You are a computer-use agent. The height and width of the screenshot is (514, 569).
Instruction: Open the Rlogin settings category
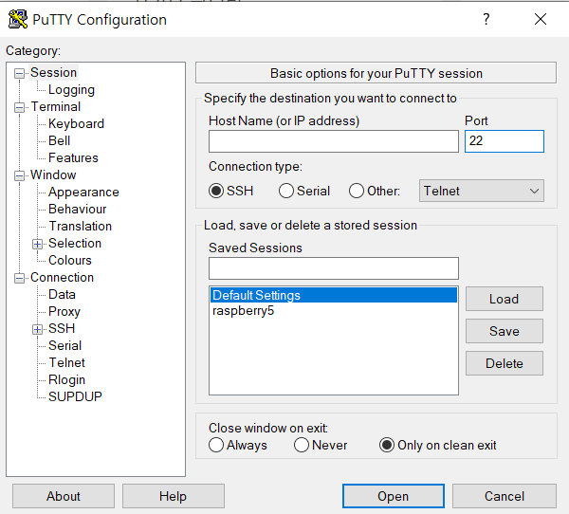(x=66, y=379)
